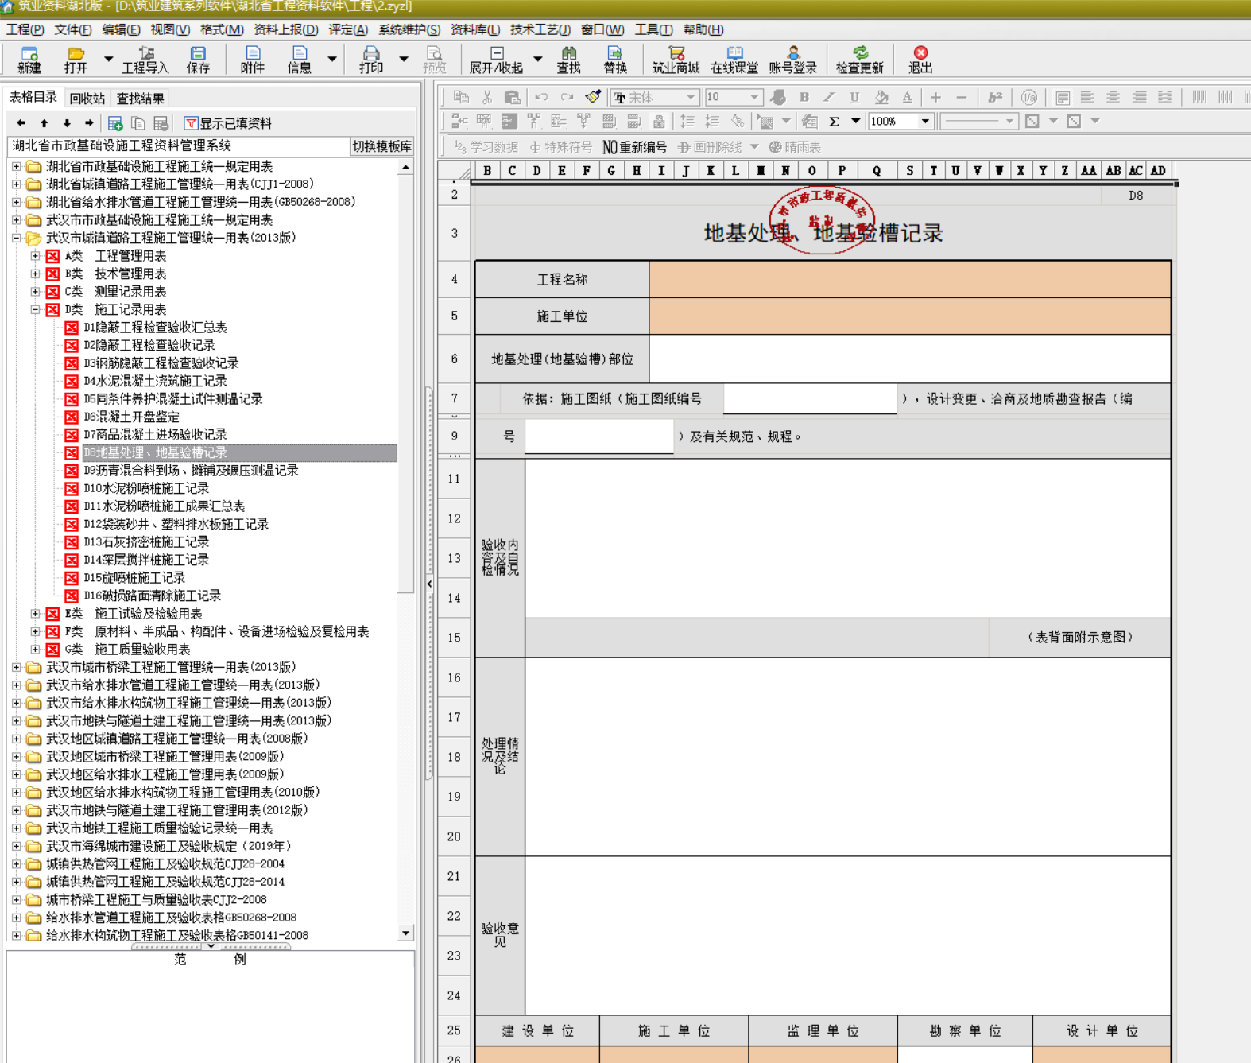Open the 格式(M) menu

[x=222, y=29]
